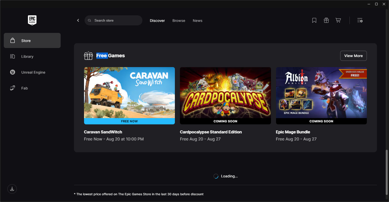Click the FREE NOW banner
Image resolution: width=389 pixels, height=202 pixels.
click(129, 121)
